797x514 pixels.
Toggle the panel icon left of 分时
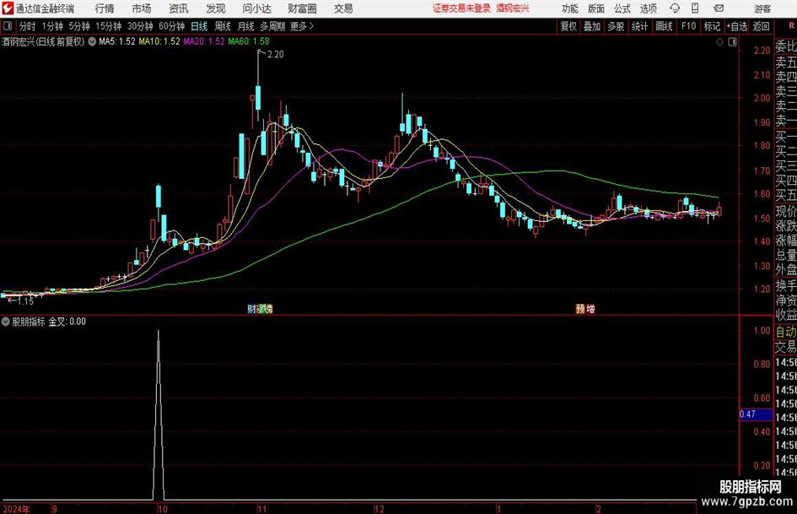tap(7, 26)
